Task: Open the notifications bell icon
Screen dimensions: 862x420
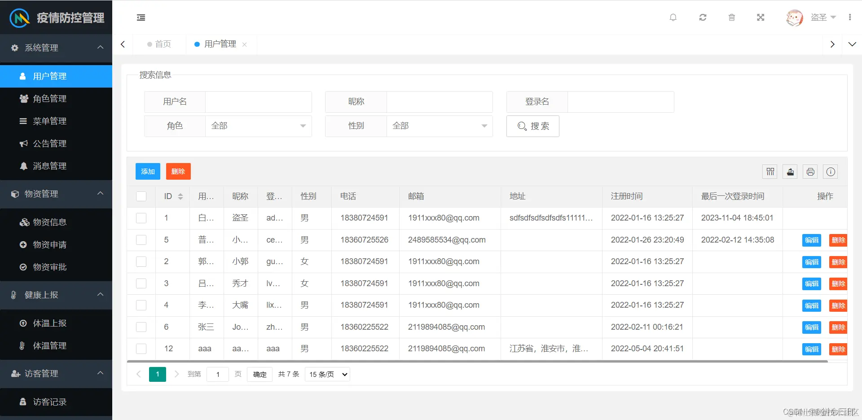Action: tap(673, 18)
